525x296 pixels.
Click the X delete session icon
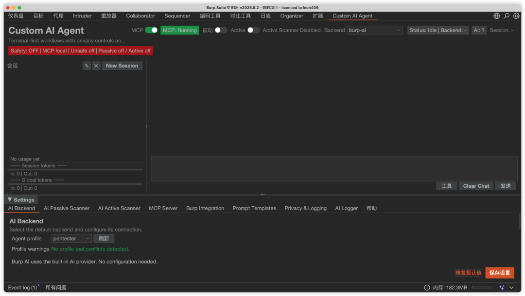click(x=96, y=66)
